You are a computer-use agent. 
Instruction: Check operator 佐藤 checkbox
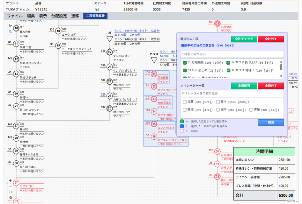point(185,102)
